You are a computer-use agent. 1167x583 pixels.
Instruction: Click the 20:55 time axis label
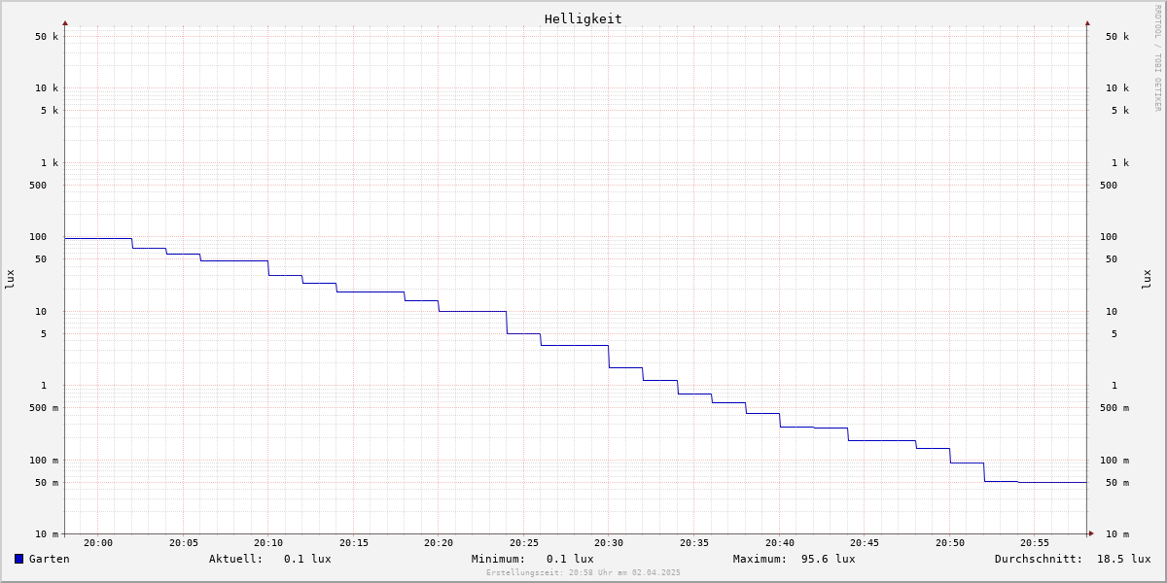[x=1035, y=543]
